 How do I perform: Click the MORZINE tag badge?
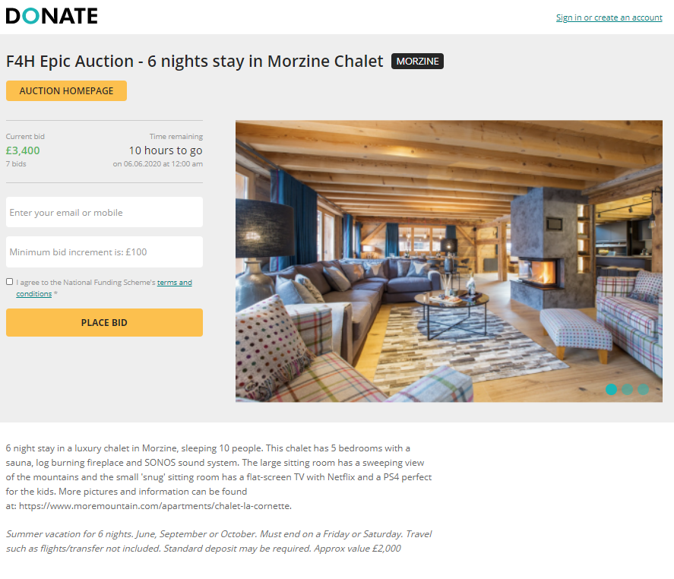pos(417,61)
